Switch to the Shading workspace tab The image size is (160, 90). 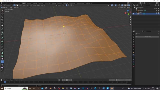click(54, 3)
